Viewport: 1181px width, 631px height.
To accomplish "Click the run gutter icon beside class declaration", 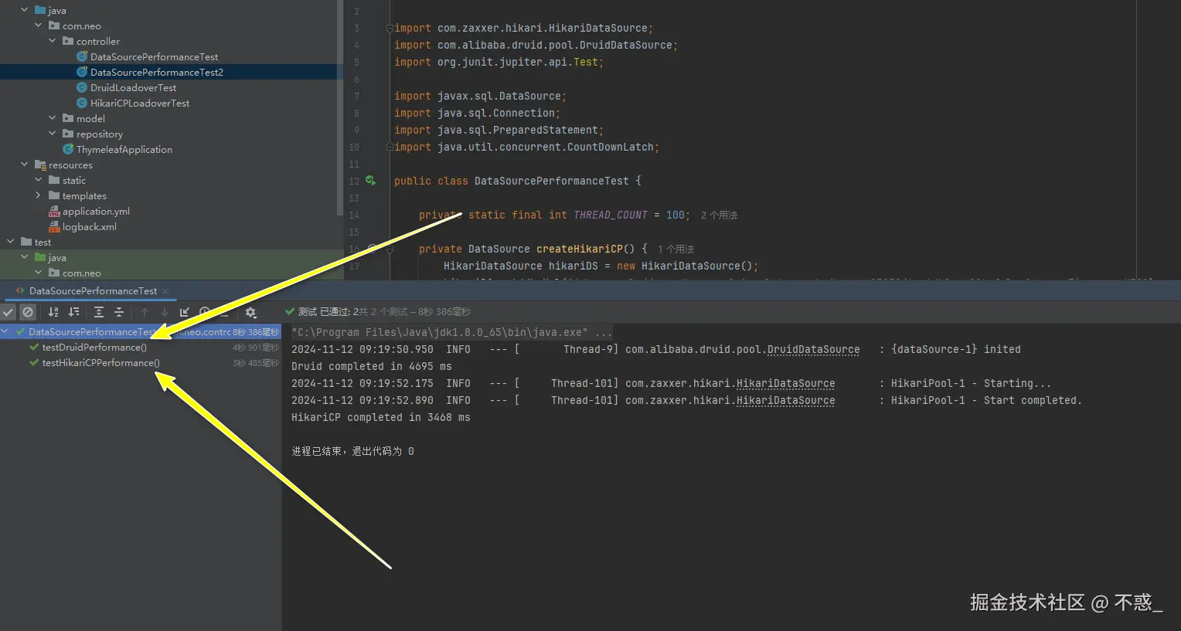I will (x=371, y=181).
